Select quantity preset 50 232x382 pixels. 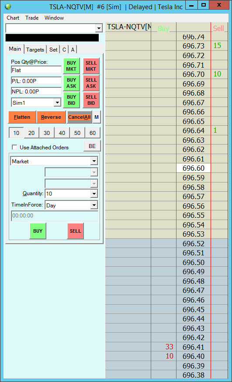77,133
